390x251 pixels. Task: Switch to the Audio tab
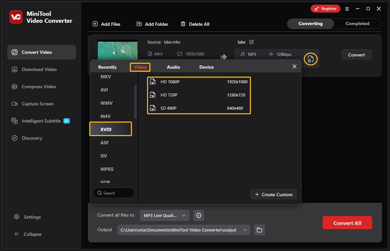(174, 67)
